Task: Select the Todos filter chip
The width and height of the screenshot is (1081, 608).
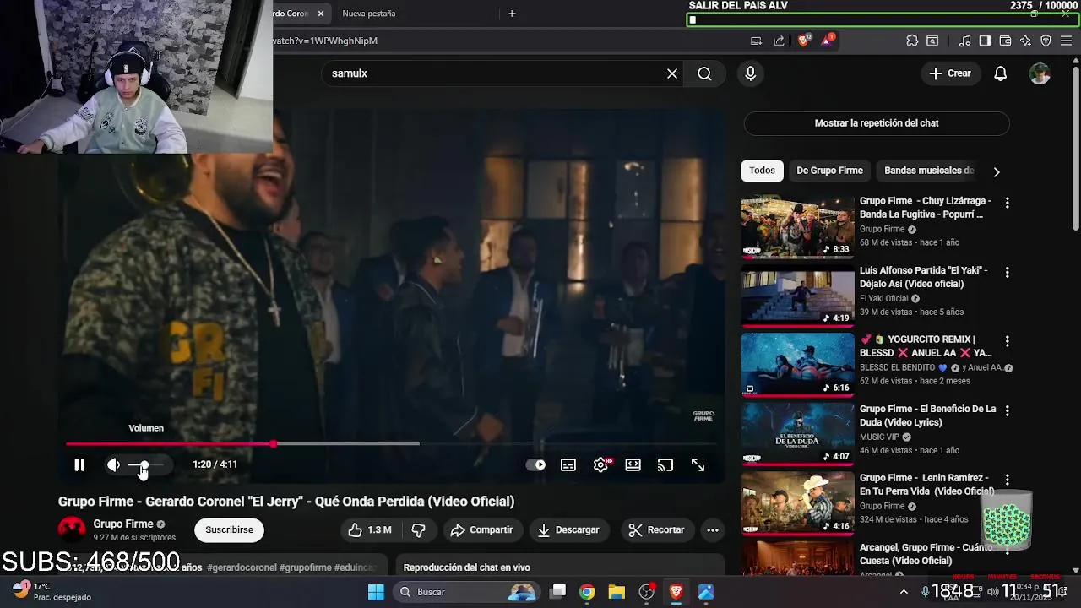Action: click(762, 171)
